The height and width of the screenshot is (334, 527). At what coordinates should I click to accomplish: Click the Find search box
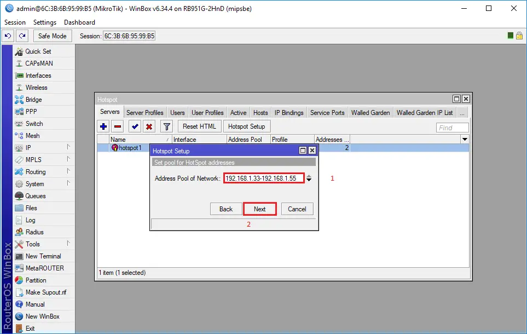pyautogui.click(x=453, y=128)
